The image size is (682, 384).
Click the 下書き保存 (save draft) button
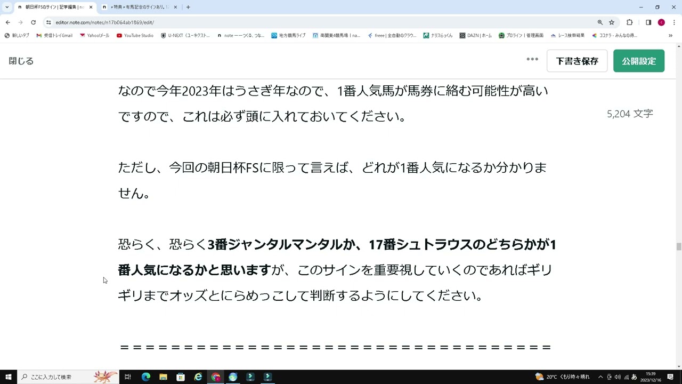[x=577, y=61]
